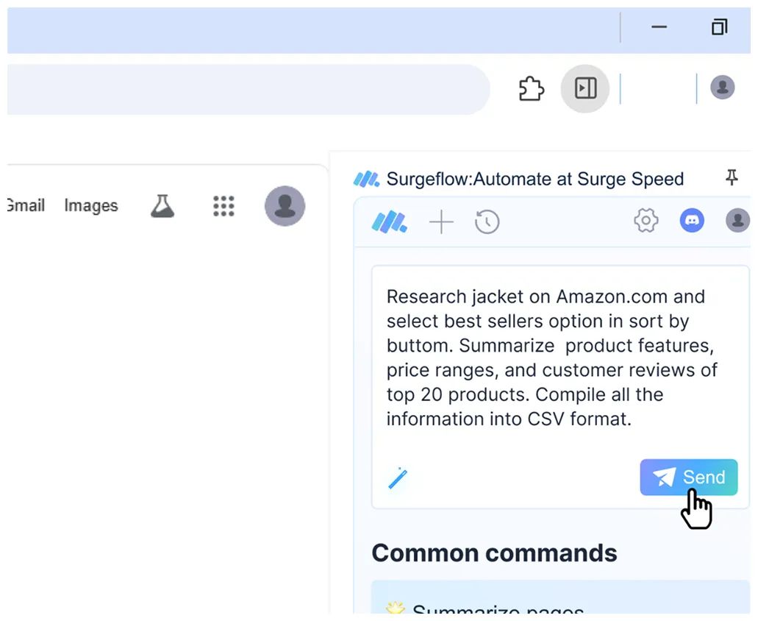Open the Surgeflow user account avatar
This screenshot has height=621, width=758.
737,220
